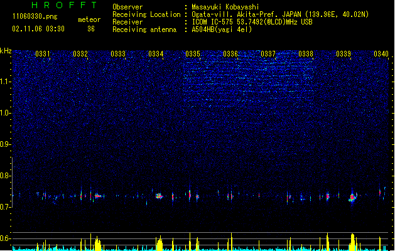Select the meteor count value 36
The image size is (395, 251).
point(91,29)
